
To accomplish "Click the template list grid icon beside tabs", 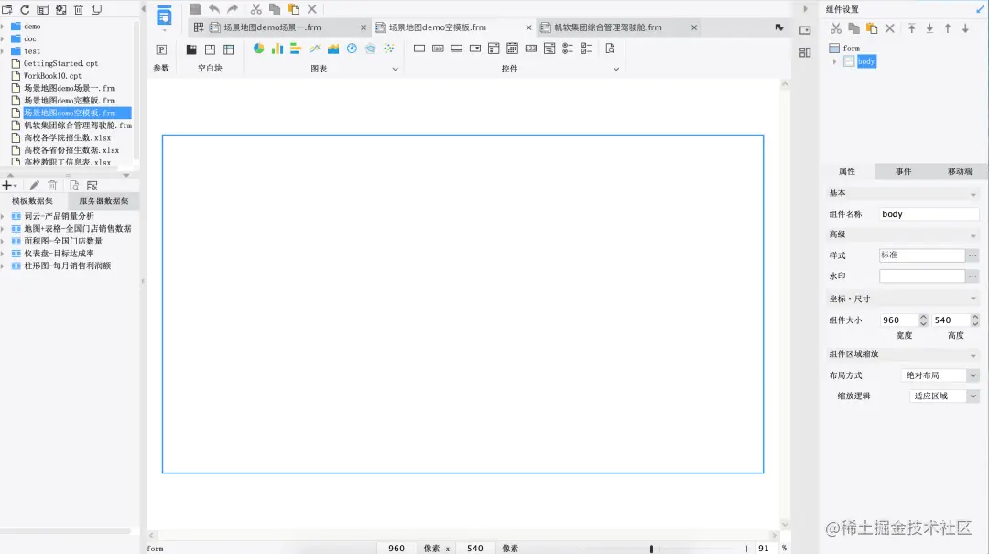I will click(199, 27).
